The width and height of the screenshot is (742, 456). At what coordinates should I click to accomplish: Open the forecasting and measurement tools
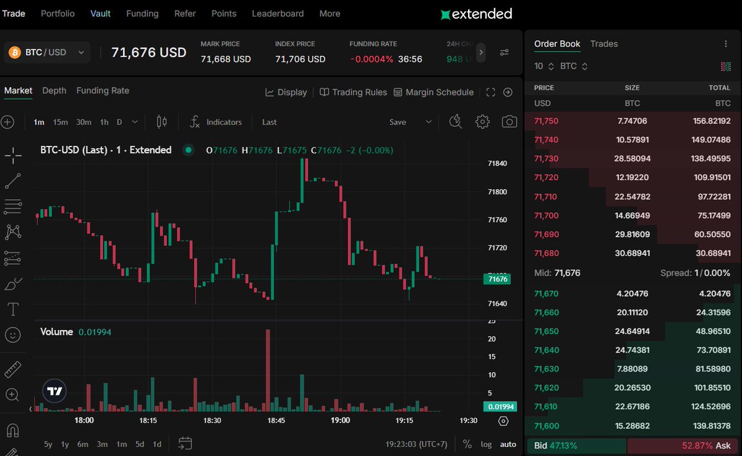[13, 258]
